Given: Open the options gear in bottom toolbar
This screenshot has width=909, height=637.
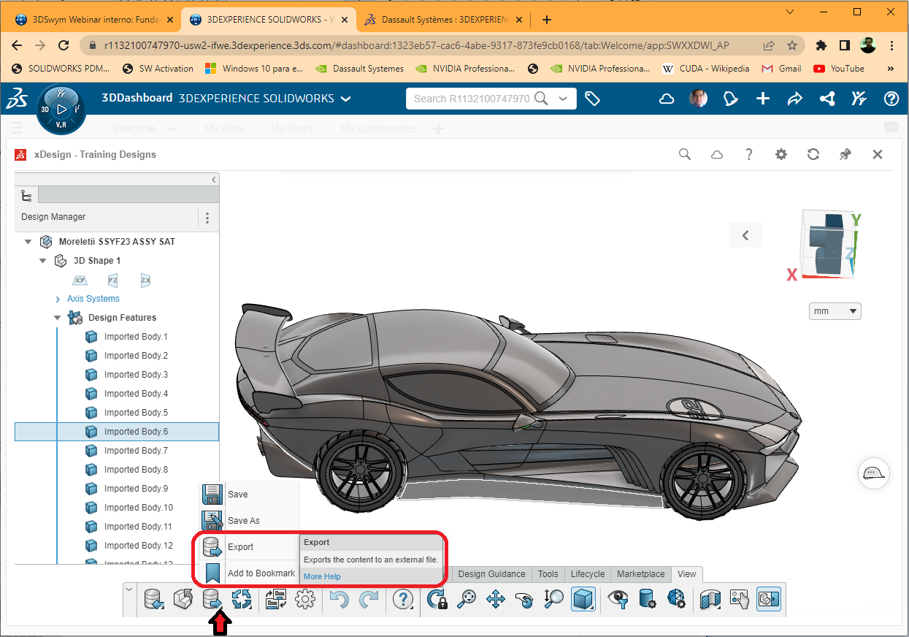Looking at the screenshot, I should tap(304, 600).
